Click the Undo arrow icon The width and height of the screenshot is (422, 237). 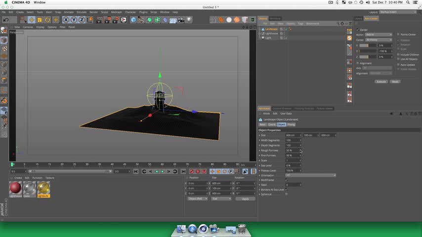[x=6, y=20]
